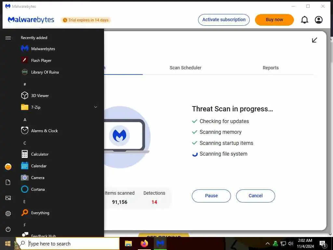Open the Action Center notification icon
The image size is (333, 250).
(323, 244)
